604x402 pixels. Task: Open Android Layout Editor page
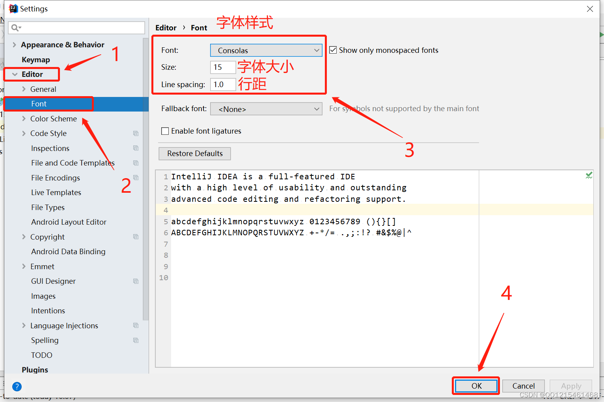[69, 222]
